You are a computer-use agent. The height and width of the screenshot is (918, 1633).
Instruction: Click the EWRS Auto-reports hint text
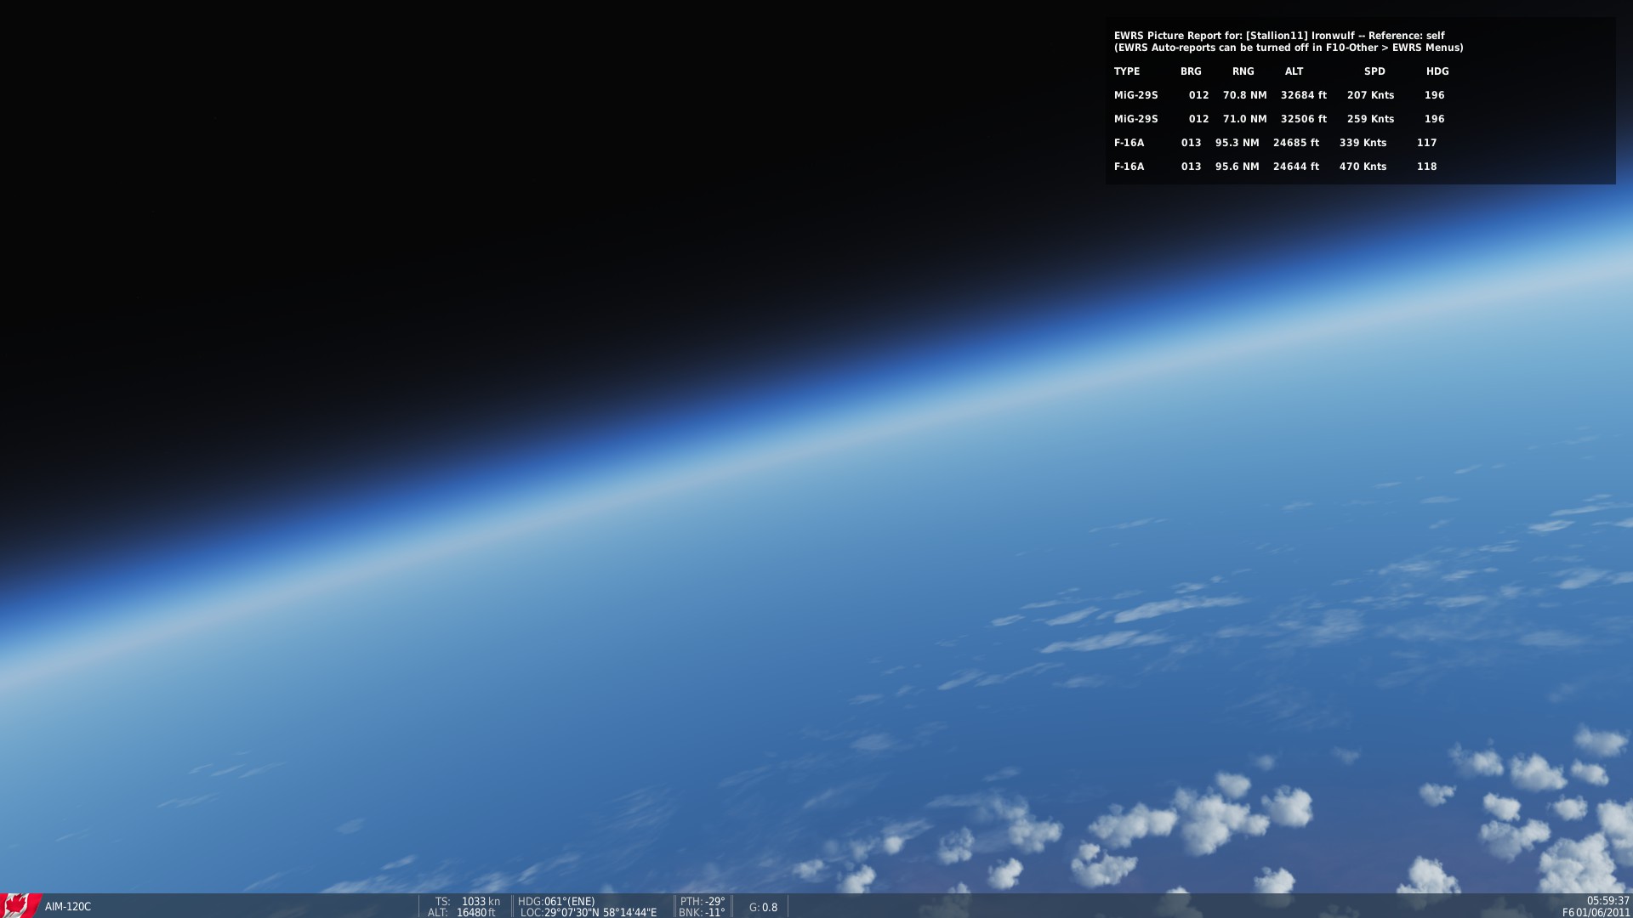tap(1289, 48)
